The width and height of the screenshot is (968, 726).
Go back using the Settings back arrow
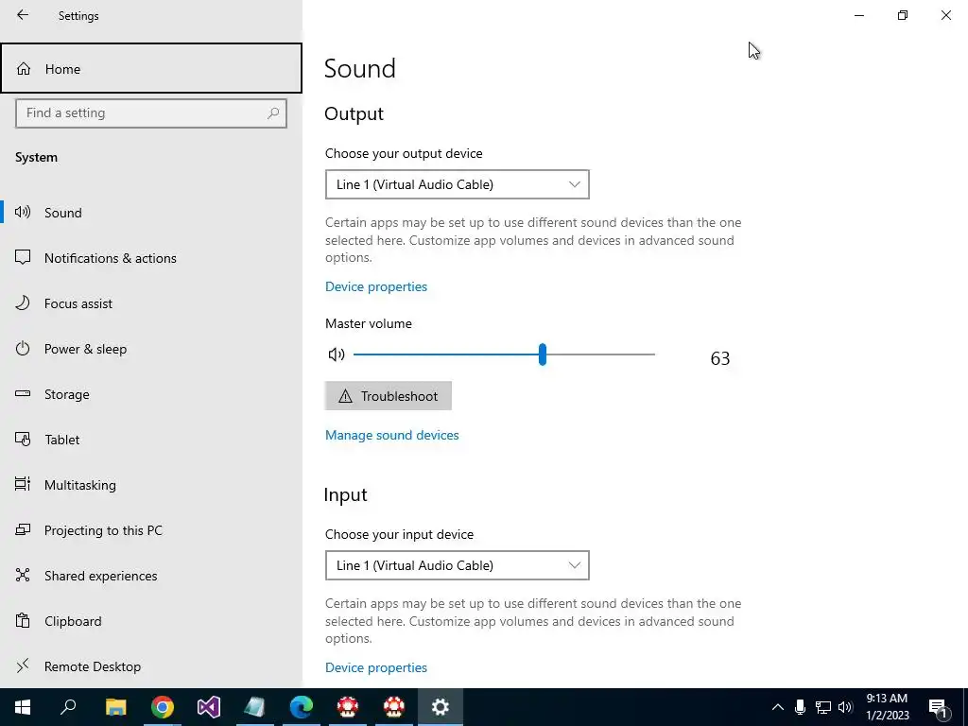23,15
